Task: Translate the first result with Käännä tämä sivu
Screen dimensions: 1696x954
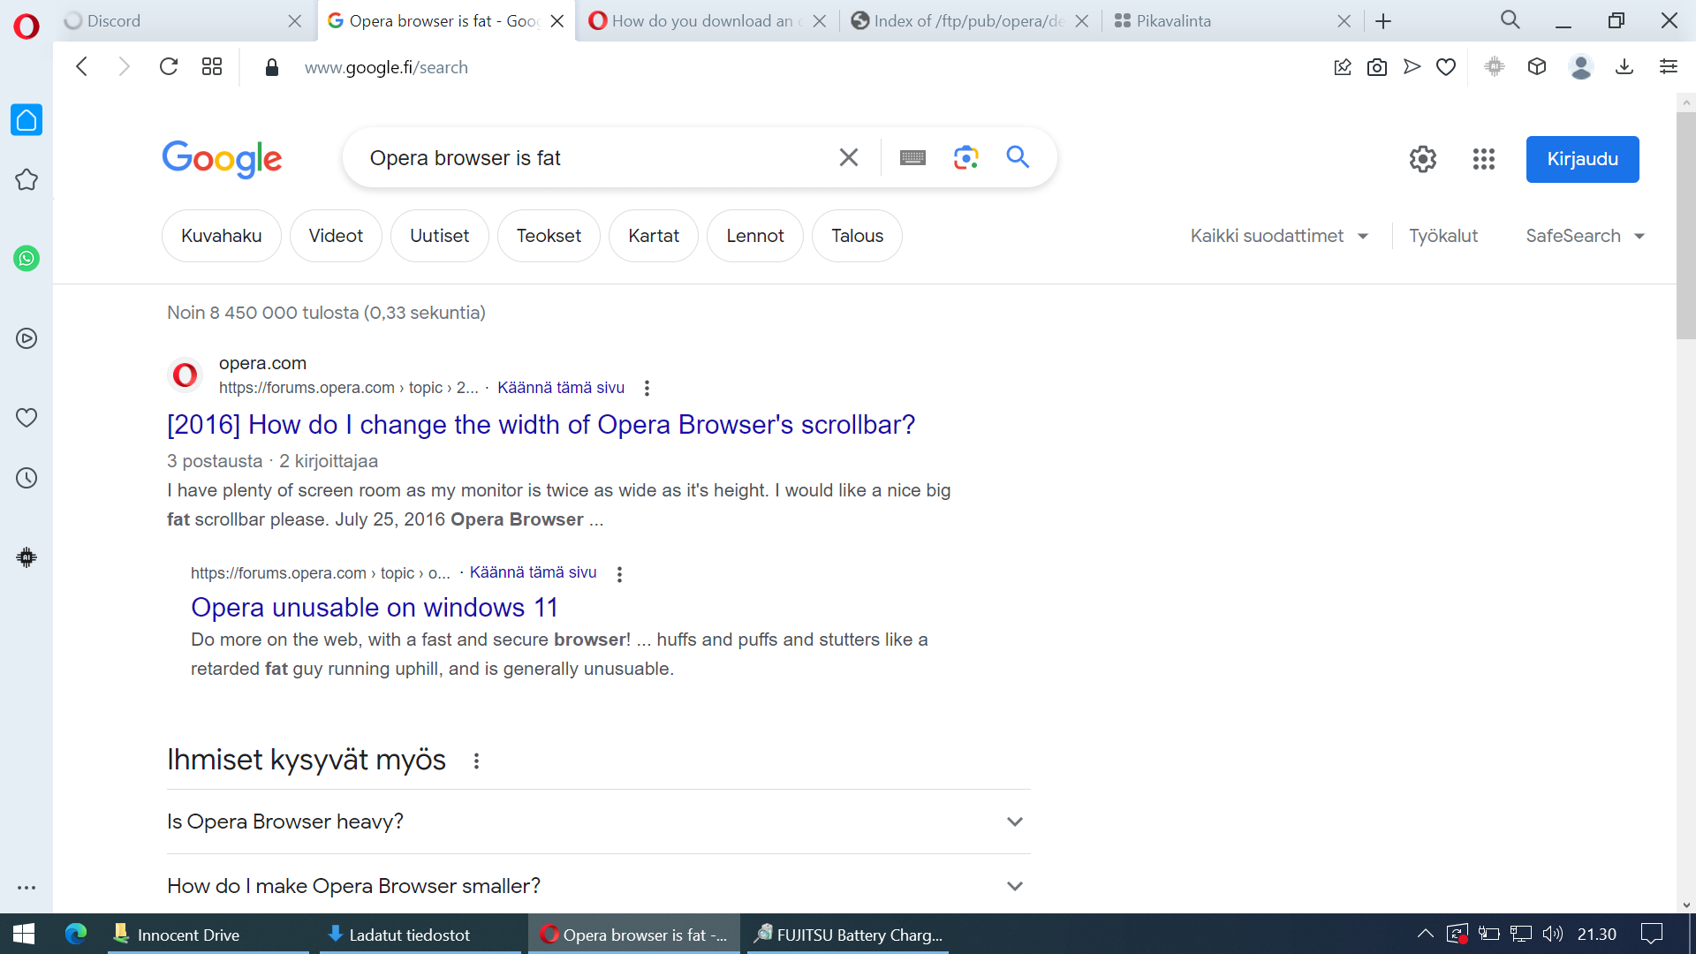Action: tap(561, 388)
